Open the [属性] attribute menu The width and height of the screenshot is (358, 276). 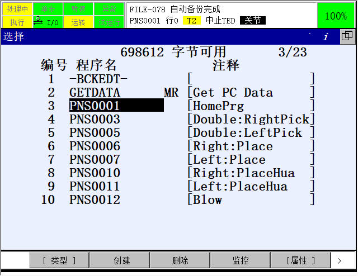[301, 260]
